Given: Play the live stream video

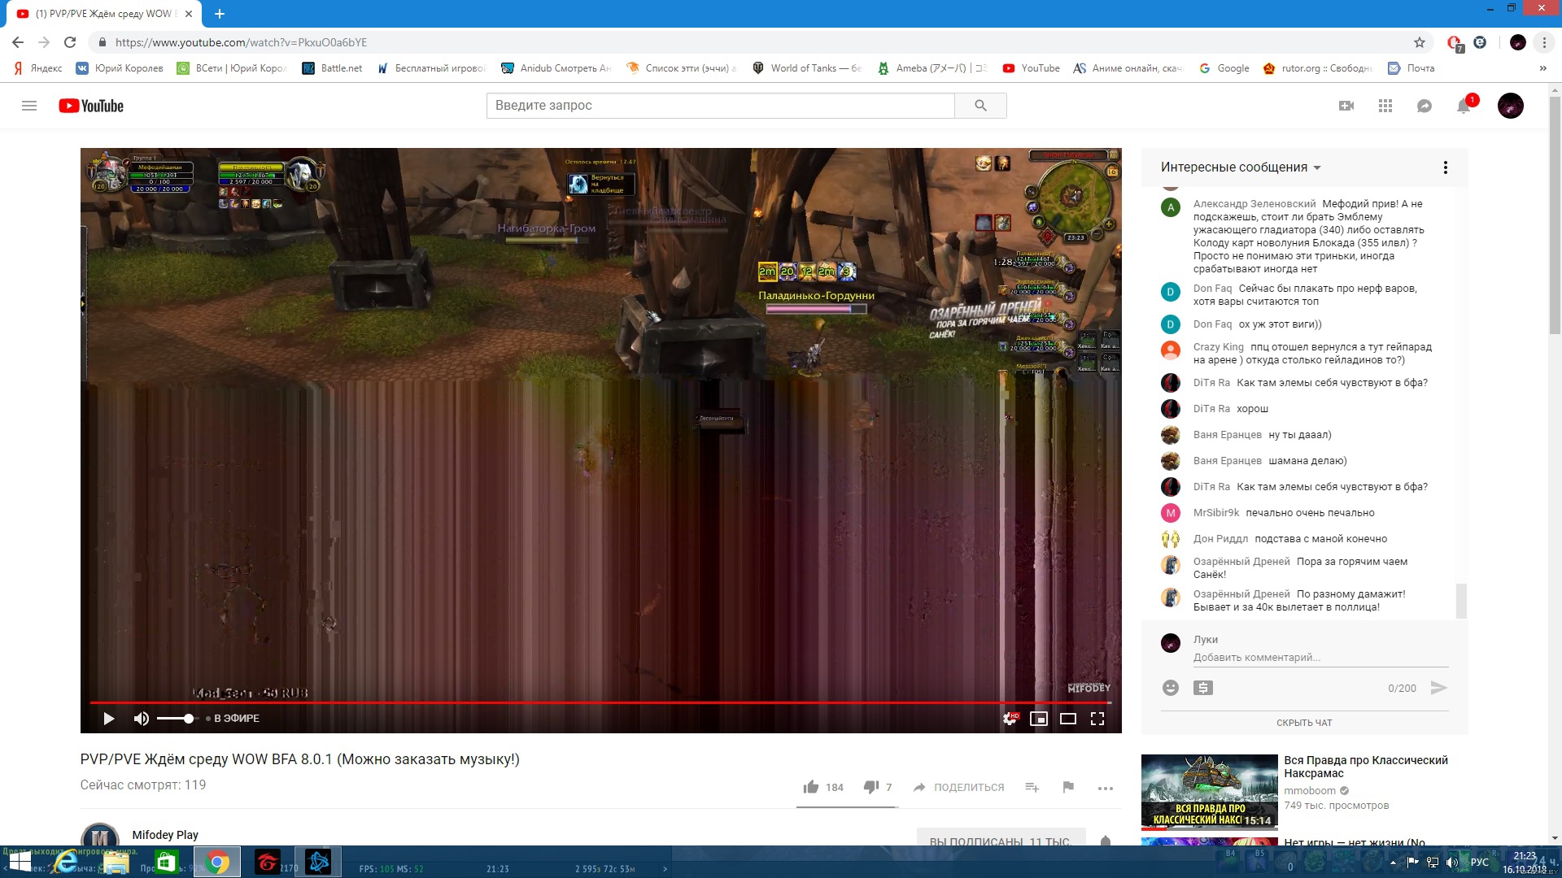Looking at the screenshot, I should (x=108, y=719).
